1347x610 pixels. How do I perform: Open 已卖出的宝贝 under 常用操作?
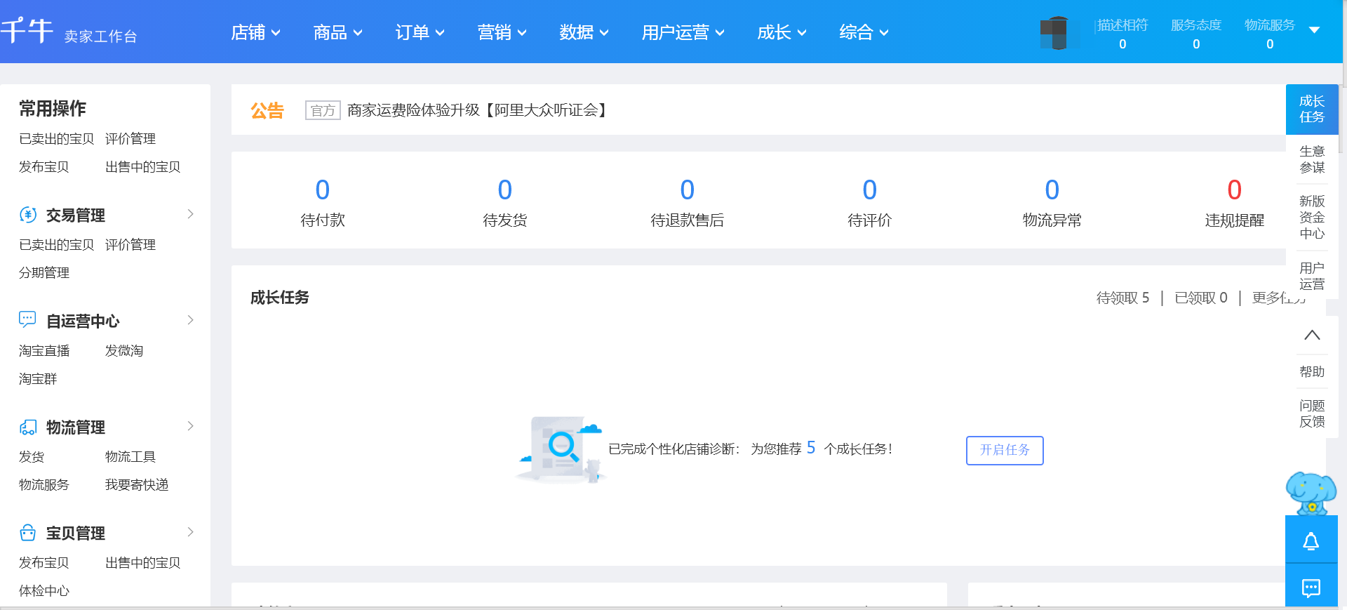point(56,139)
